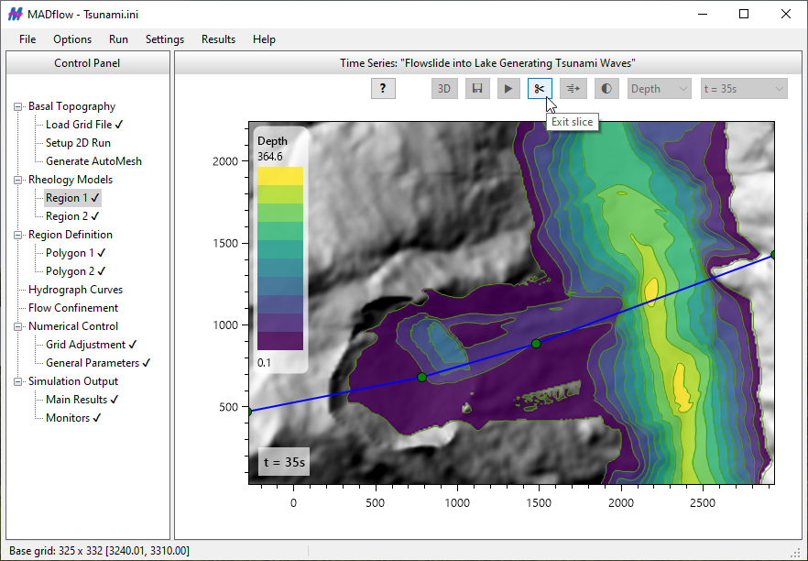Click the save floppy disk icon
808x561 pixels.
[476, 89]
